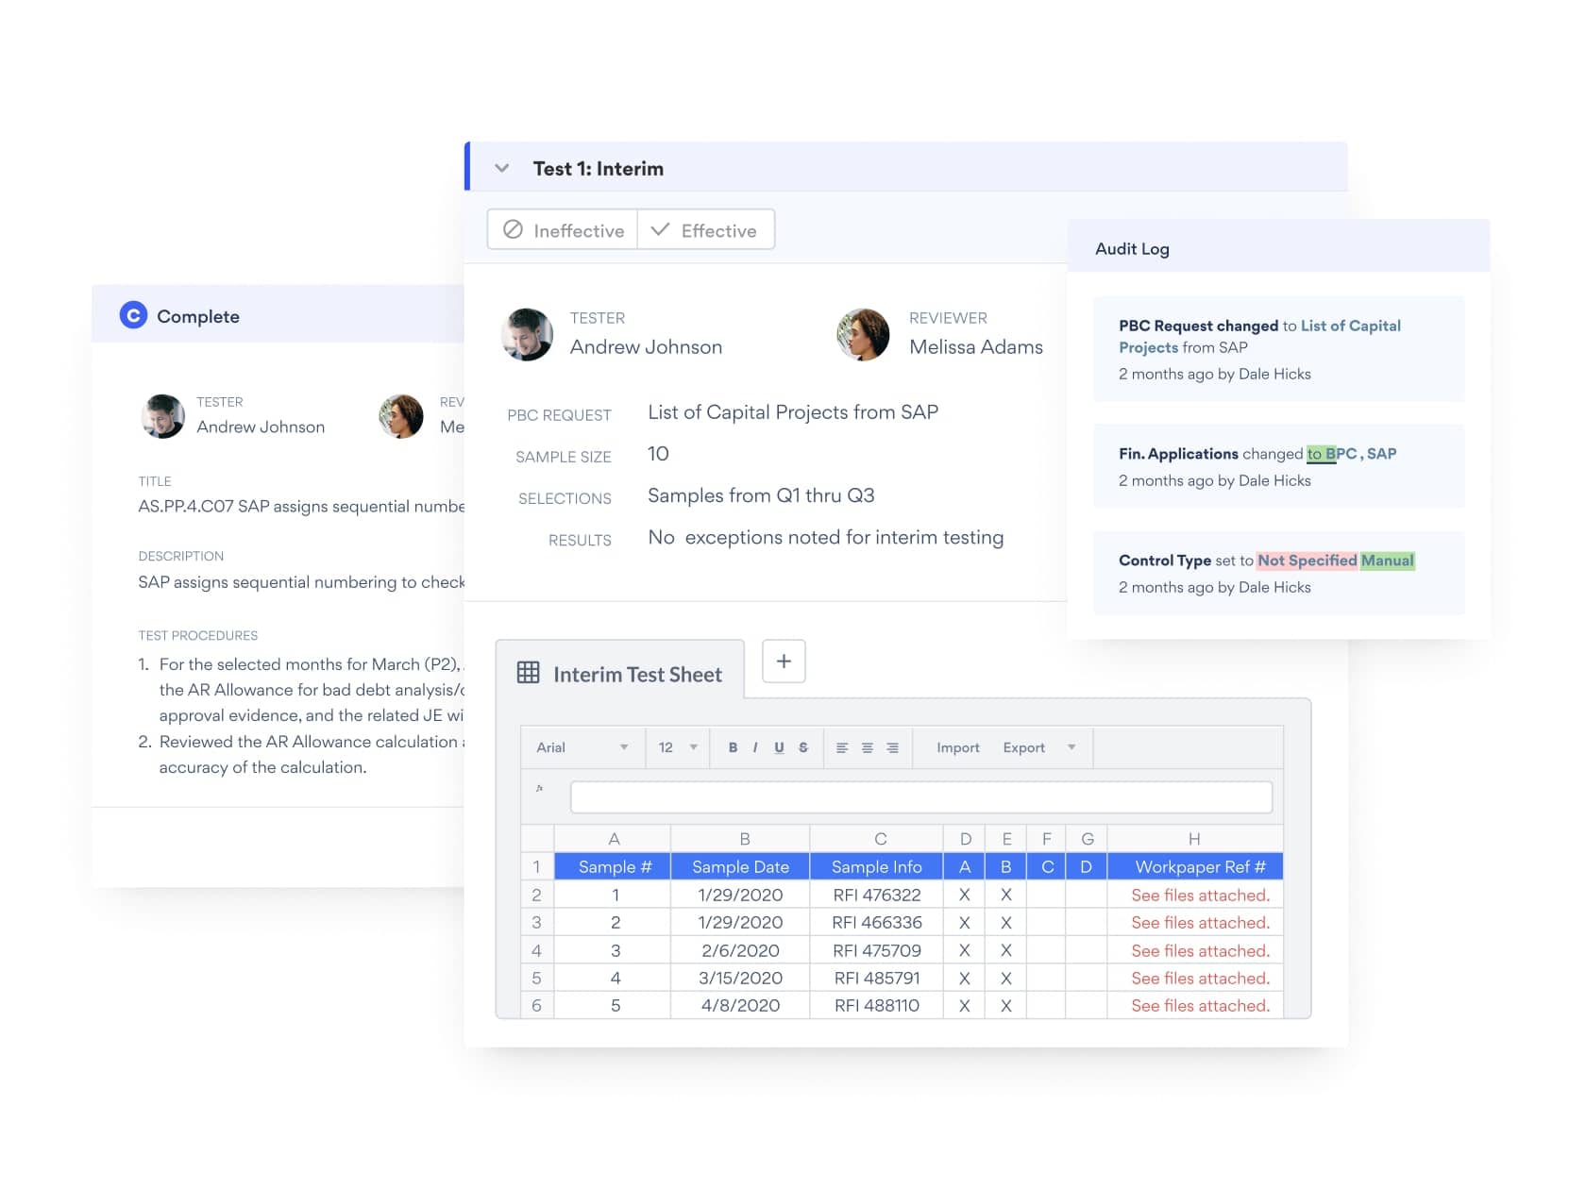Align cell text to the left
Image resolution: width=1586 pixels, height=1189 pixels.
pyautogui.click(x=842, y=747)
